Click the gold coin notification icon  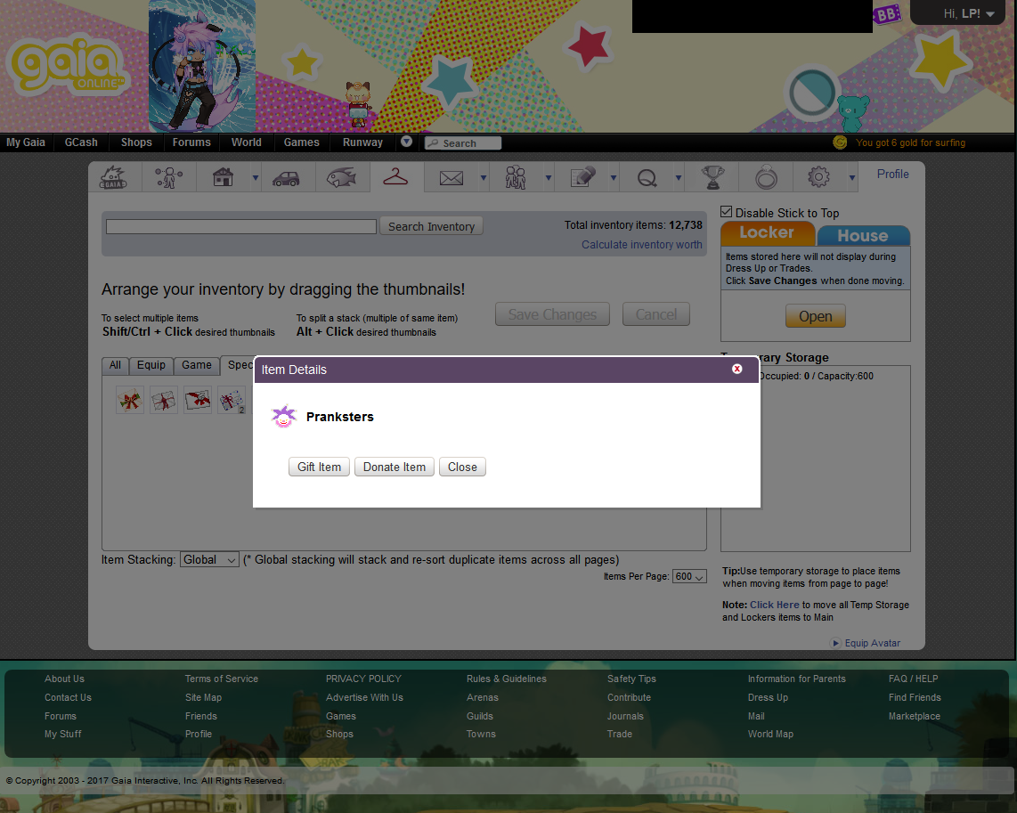pos(840,142)
